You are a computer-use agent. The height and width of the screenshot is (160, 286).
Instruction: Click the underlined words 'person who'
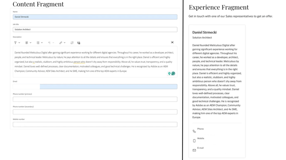click(79, 62)
